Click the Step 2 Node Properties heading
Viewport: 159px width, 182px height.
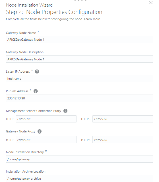(54, 12)
